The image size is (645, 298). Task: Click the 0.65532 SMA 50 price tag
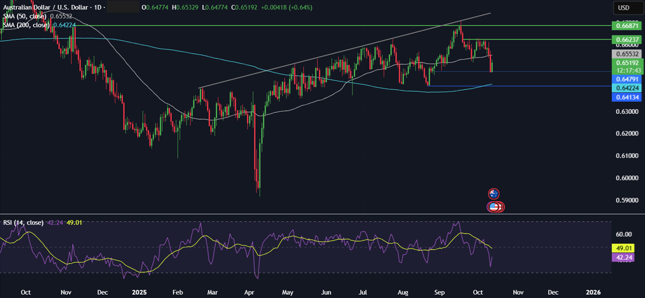pyautogui.click(x=626, y=54)
